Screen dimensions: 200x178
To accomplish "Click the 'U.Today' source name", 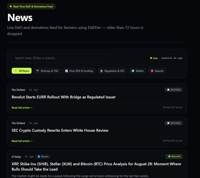I will point(16,157).
